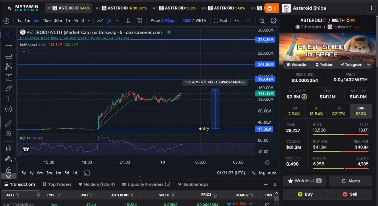Undo the last chart action
Viewport: 378px width, 206px height.
[237, 21]
